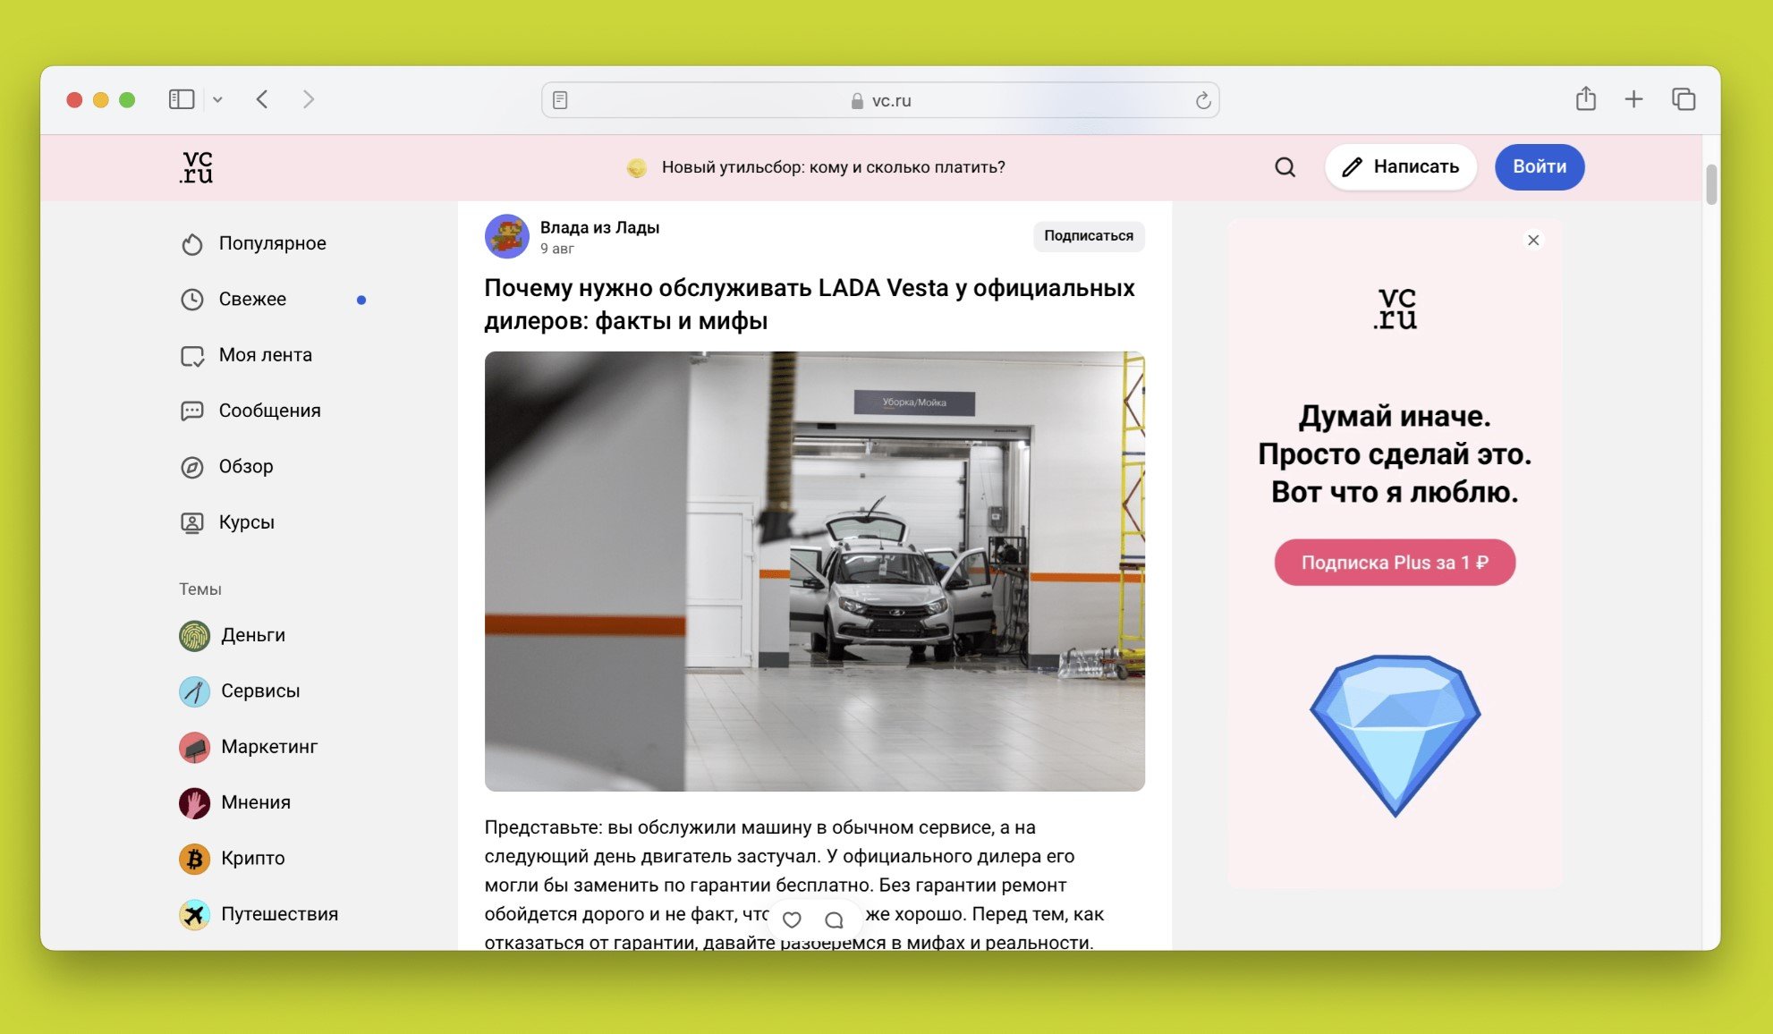
Task: Click the Safari share icon
Action: click(x=1585, y=99)
